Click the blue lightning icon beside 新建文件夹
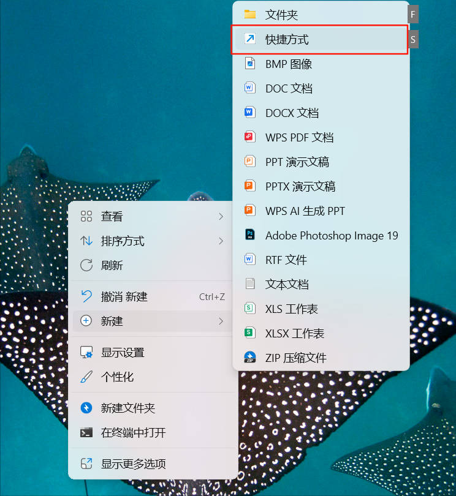The width and height of the screenshot is (456, 496). (x=86, y=408)
